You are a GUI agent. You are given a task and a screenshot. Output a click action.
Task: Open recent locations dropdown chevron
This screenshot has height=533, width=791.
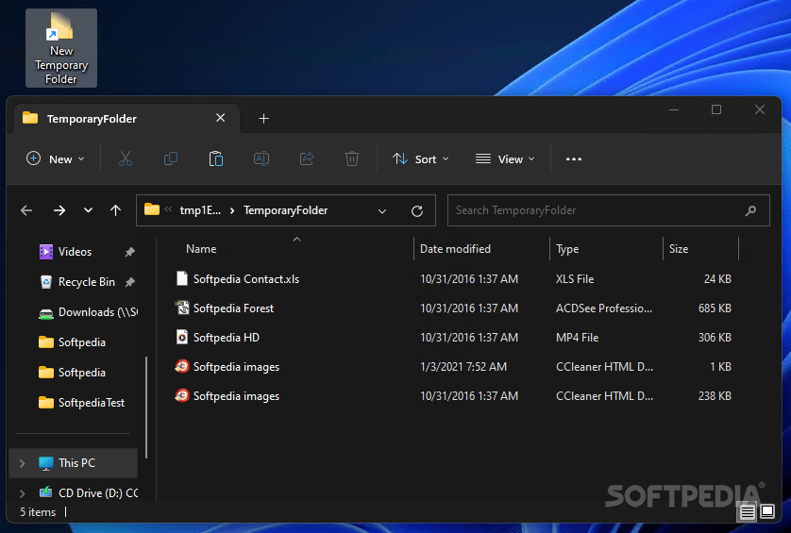tap(89, 210)
